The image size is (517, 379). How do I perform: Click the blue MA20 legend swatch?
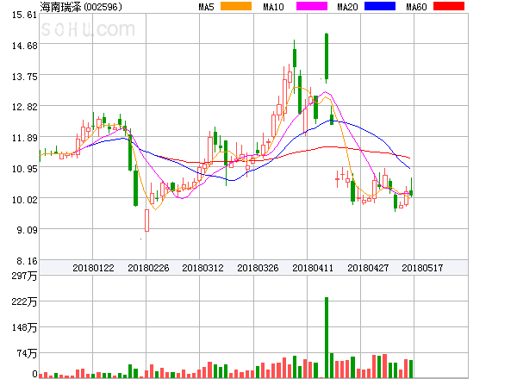[x=380, y=6]
